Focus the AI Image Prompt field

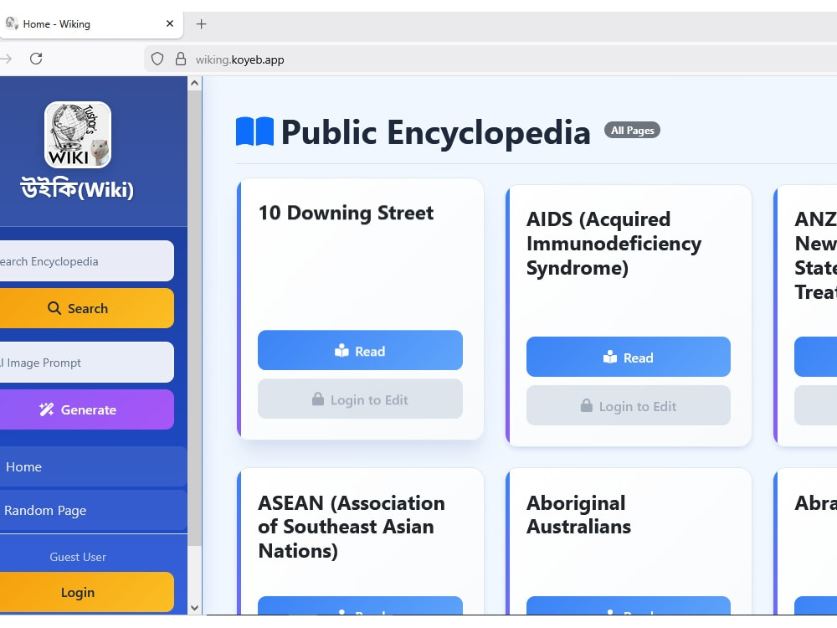[86, 363]
